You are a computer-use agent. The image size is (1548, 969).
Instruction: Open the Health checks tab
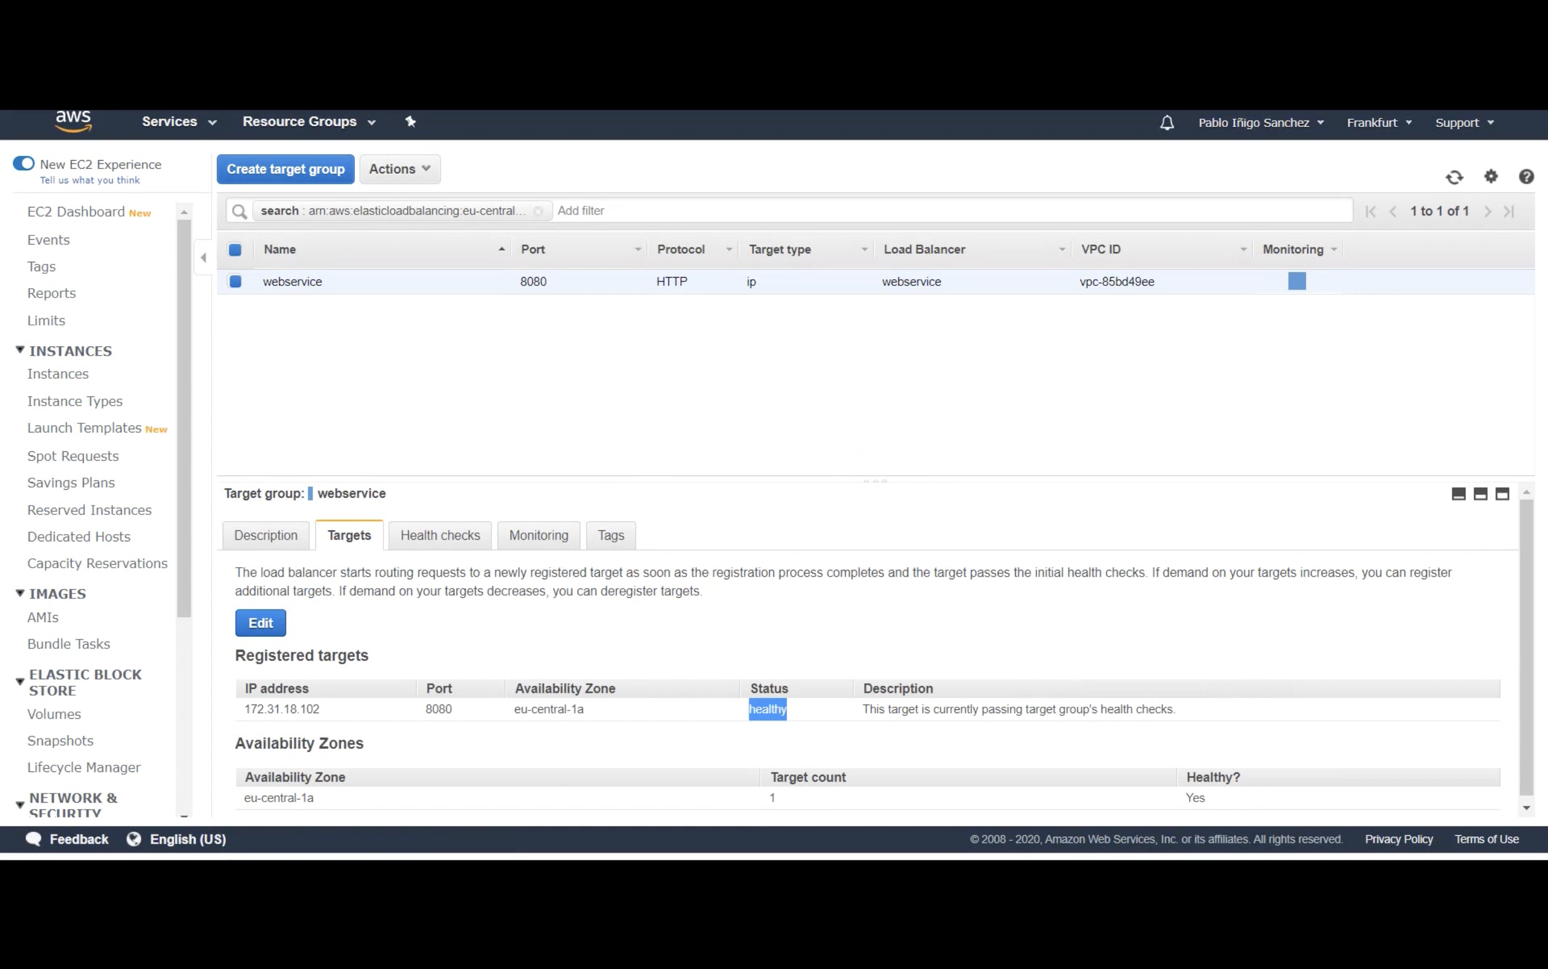click(x=440, y=535)
